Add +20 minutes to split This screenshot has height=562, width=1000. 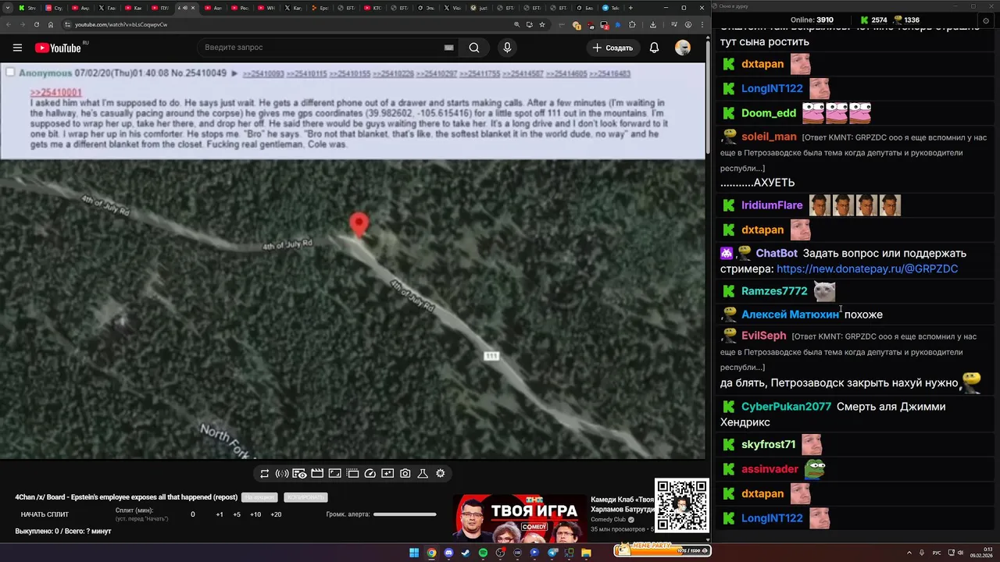(x=276, y=514)
